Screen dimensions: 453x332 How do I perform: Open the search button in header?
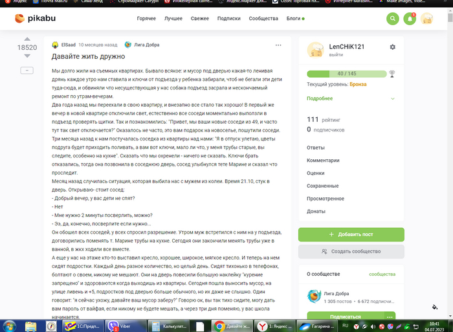point(393,19)
